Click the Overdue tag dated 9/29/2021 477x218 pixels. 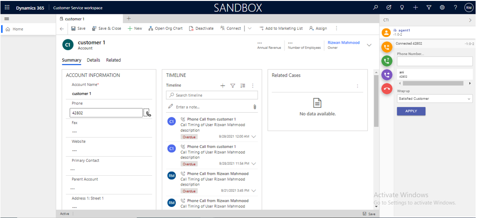tap(189, 137)
